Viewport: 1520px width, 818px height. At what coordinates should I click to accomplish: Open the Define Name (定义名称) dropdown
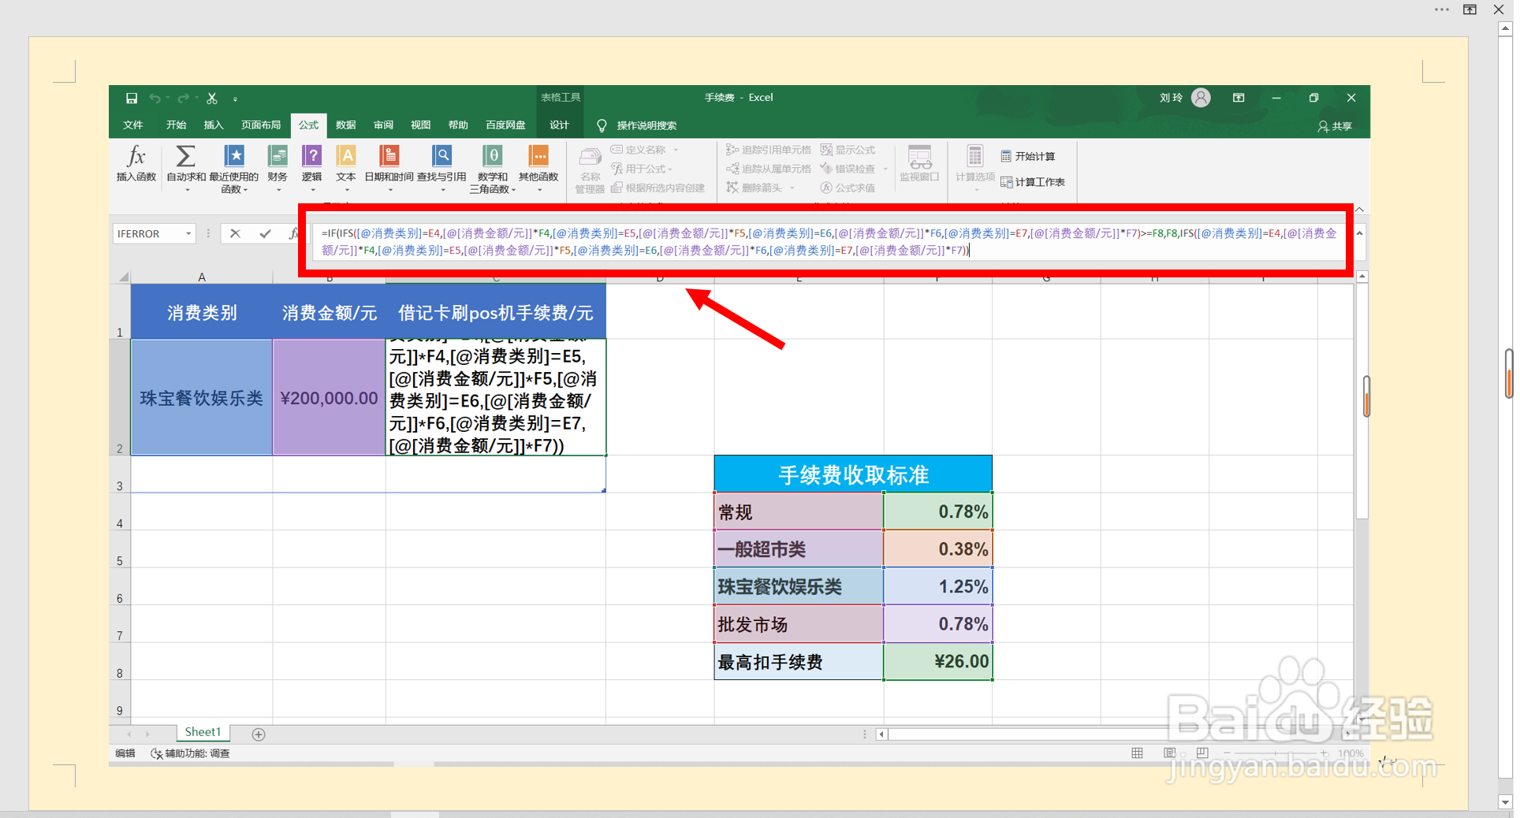pyautogui.click(x=676, y=150)
